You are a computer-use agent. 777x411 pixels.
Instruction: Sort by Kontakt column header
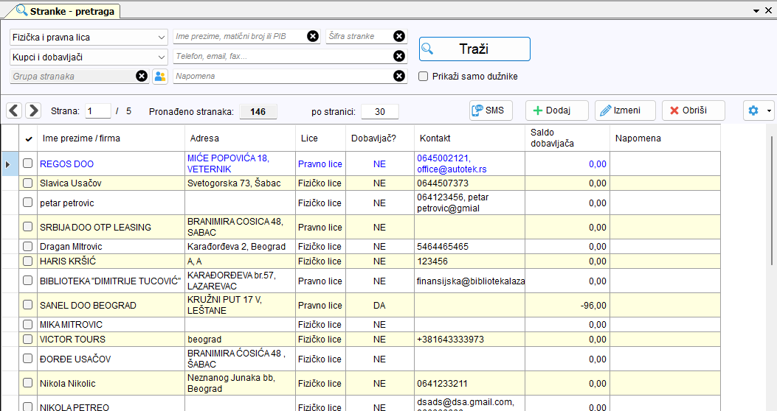[x=470, y=138]
